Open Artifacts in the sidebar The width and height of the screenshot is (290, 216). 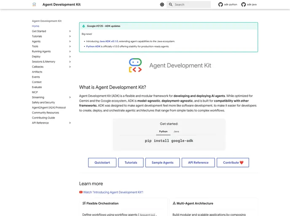pos(37,72)
